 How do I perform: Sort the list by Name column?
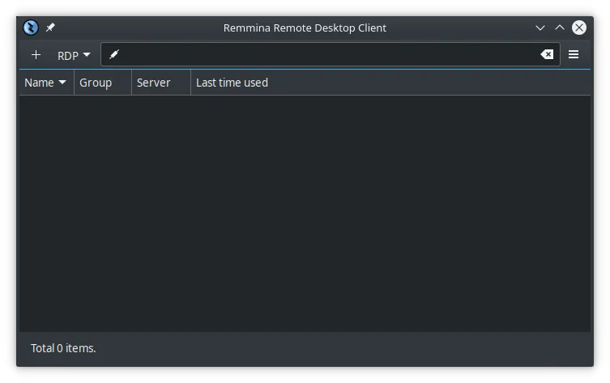pos(39,83)
